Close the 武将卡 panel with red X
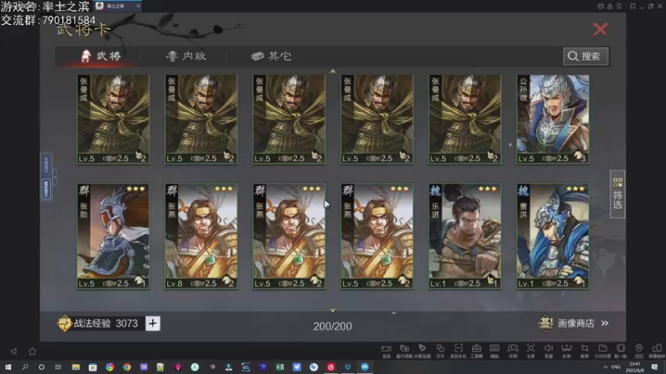Image resolution: width=666 pixels, height=374 pixels. [x=600, y=29]
